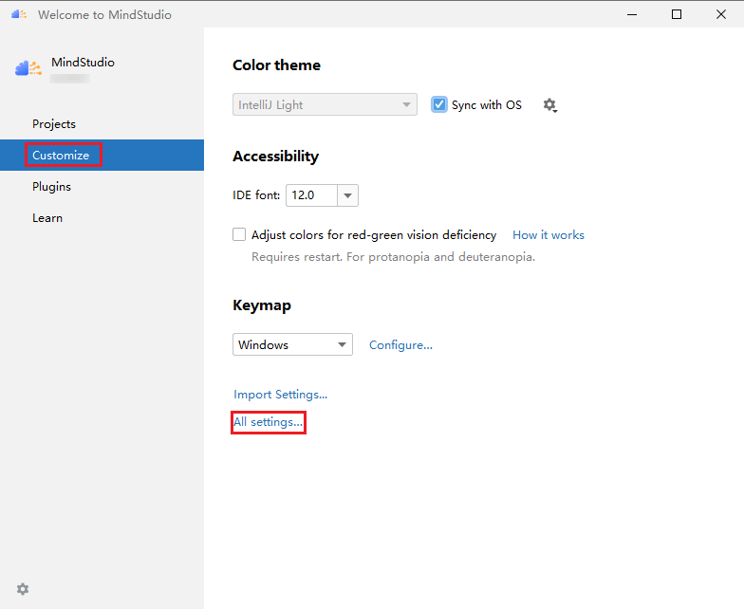Expand the IDE font size dropdown arrow
This screenshot has width=744, height=609.
(347, 195)
